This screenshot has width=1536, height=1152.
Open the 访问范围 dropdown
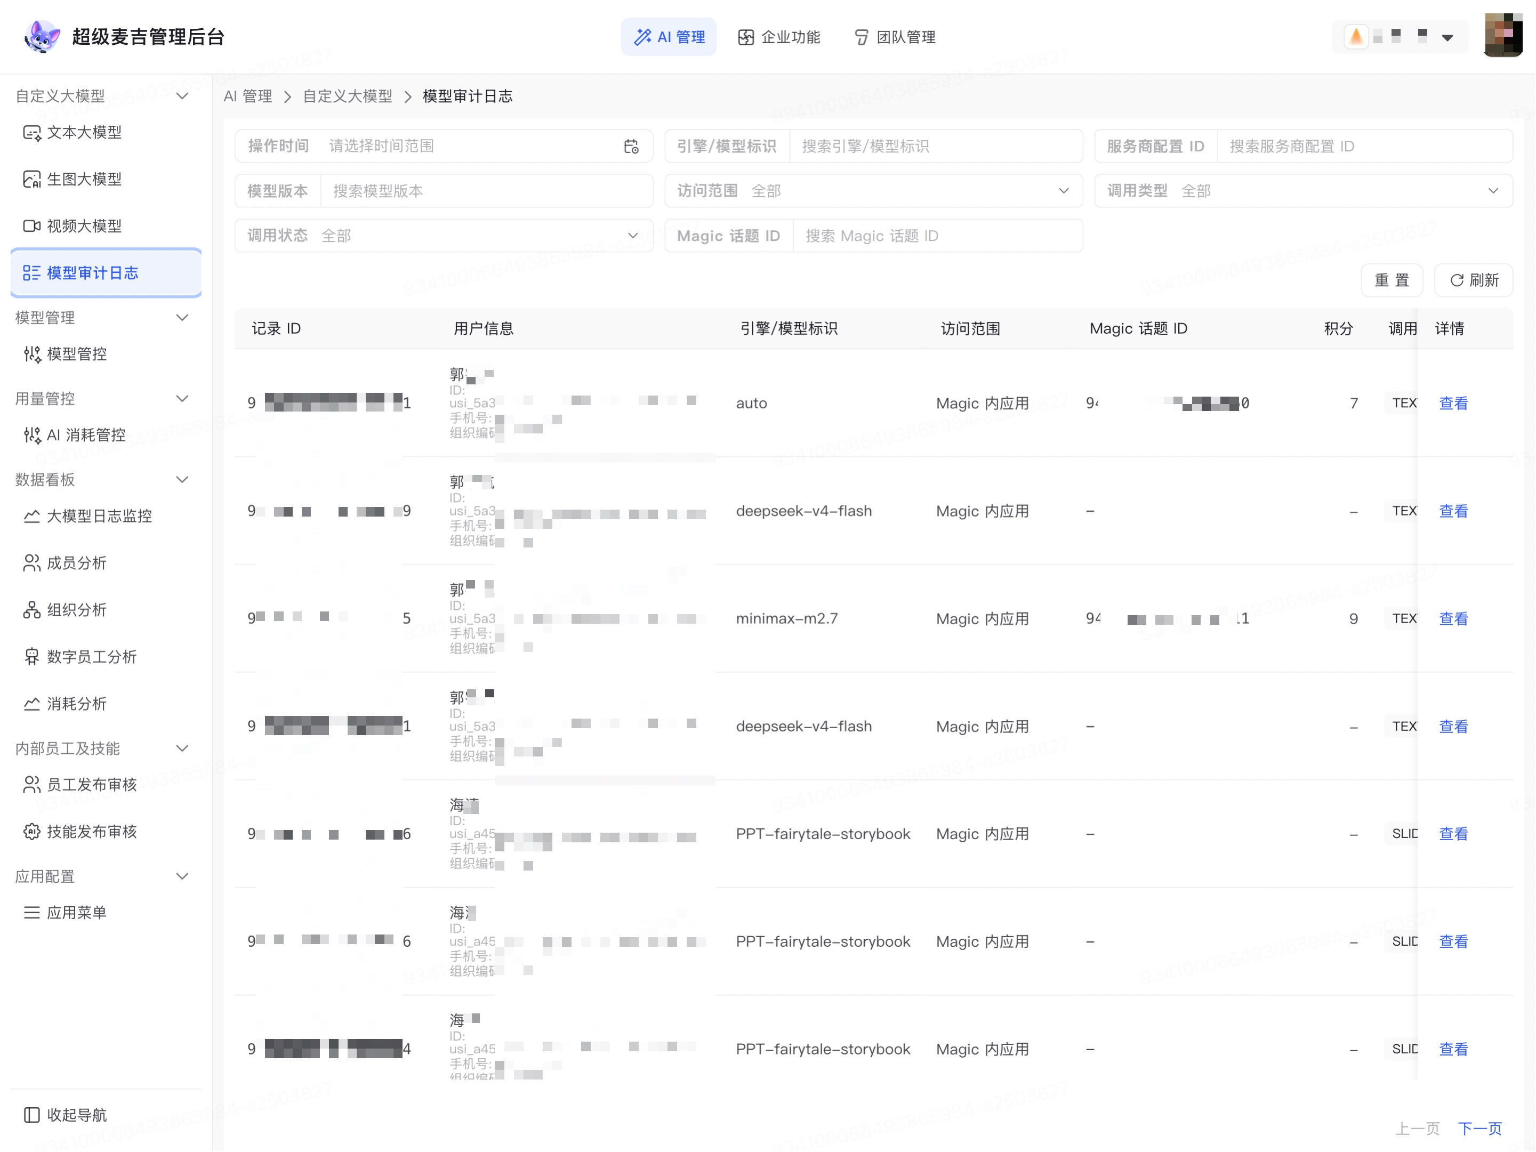point(873,191)
